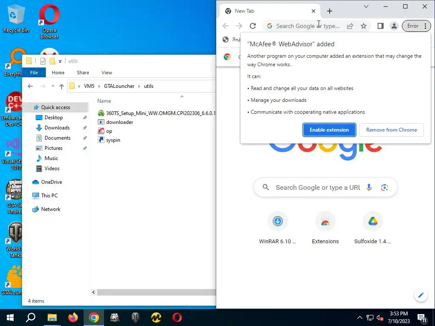Click Chrome forward arrow button
Viewport: 435px width, 326px height.
tap(239, 26)
